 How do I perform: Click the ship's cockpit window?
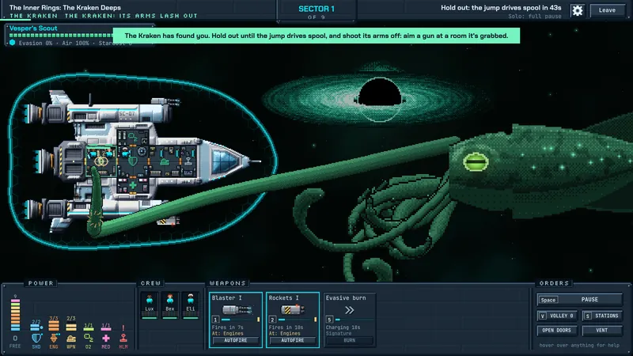point(225,162)
